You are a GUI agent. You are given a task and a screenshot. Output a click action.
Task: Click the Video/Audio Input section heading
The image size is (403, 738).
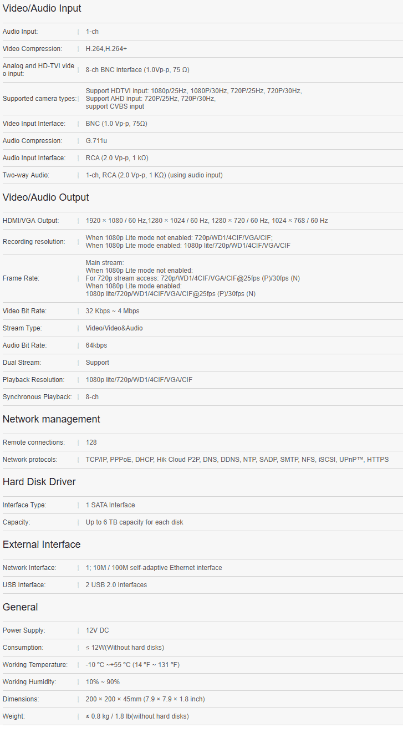[x=42, y=8]
